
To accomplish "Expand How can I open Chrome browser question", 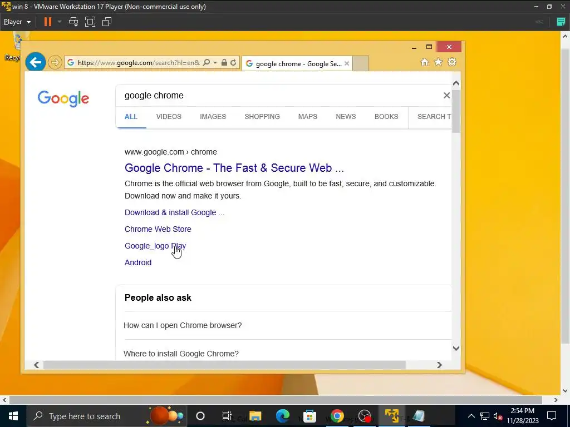I will (183, 325).
